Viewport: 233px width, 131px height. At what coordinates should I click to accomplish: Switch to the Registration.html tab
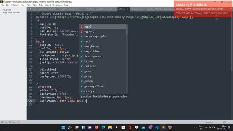(153, 9)
